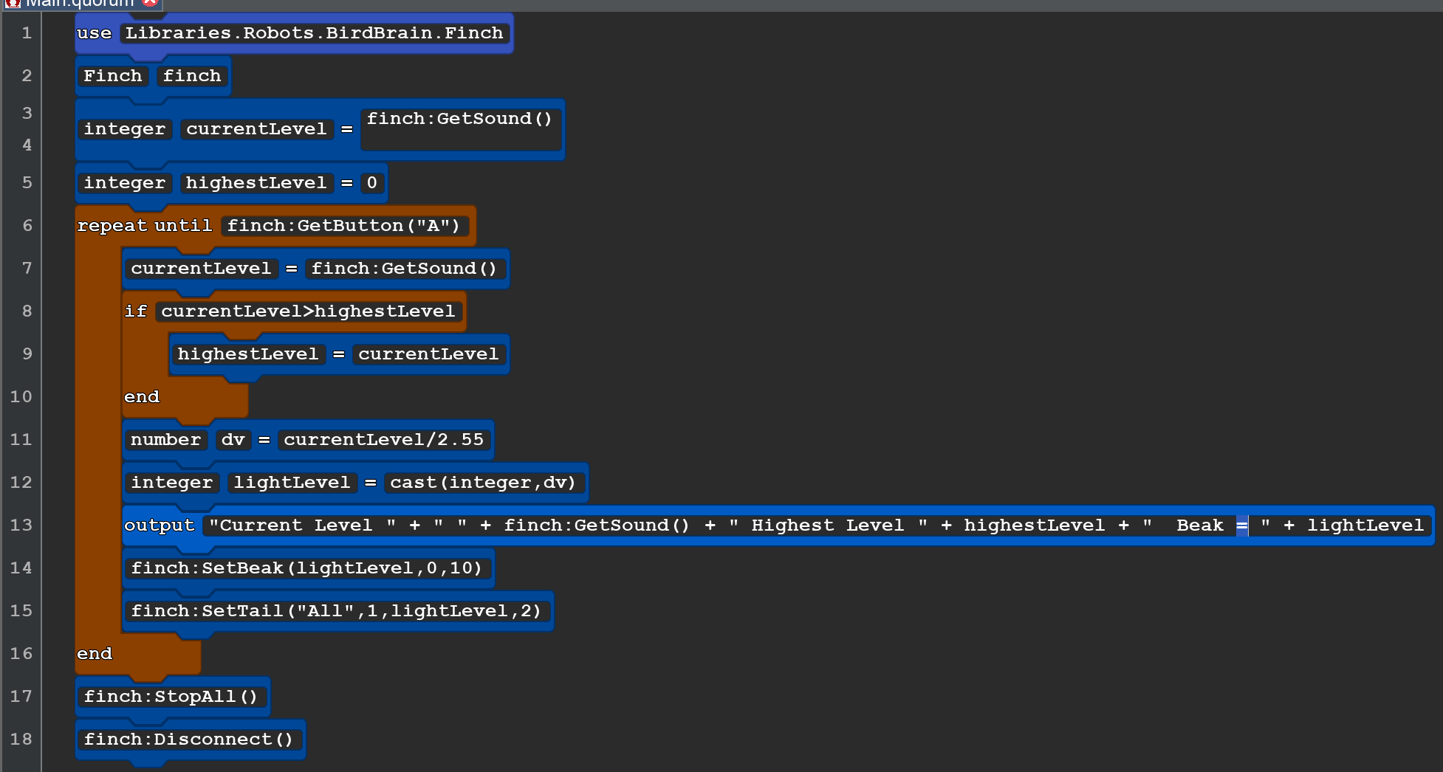
Task: Close the Main.quorum tab
Action: point(148,4)
